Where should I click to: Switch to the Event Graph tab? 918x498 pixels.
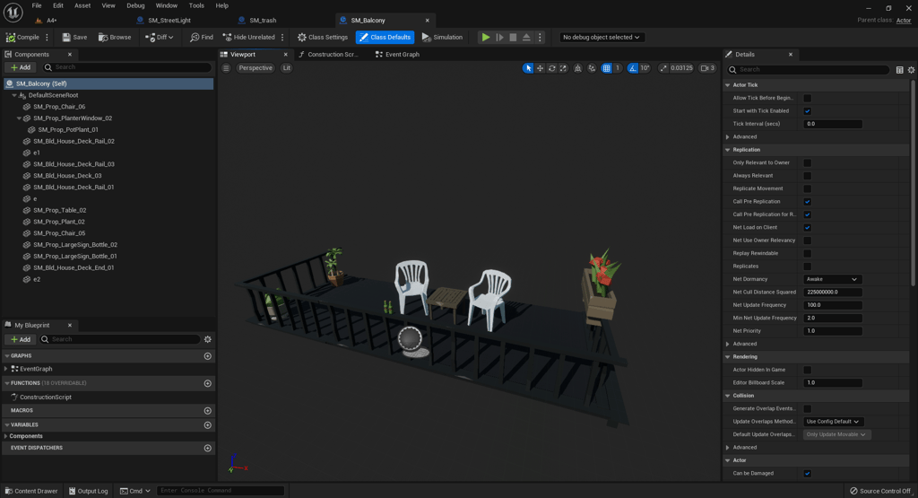[x=397, y=55]
